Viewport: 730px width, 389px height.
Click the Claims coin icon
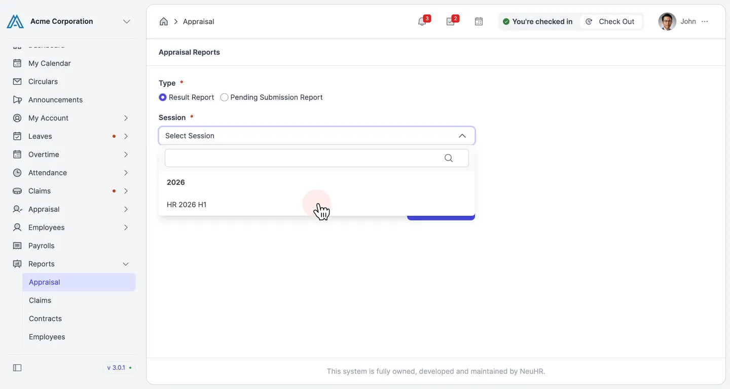(x=17, y=191)
